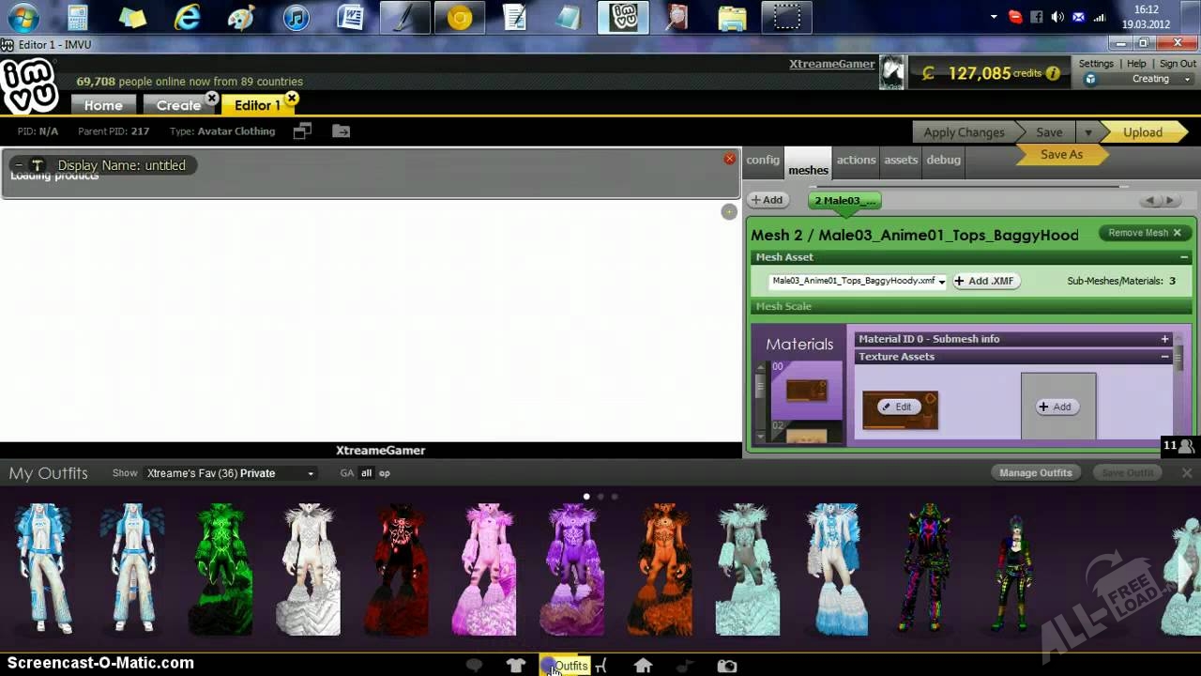The height and width of the screenshot is (676, 1201).
Task: Click the Remove Mesh button
Action: tap(1145, 233)
